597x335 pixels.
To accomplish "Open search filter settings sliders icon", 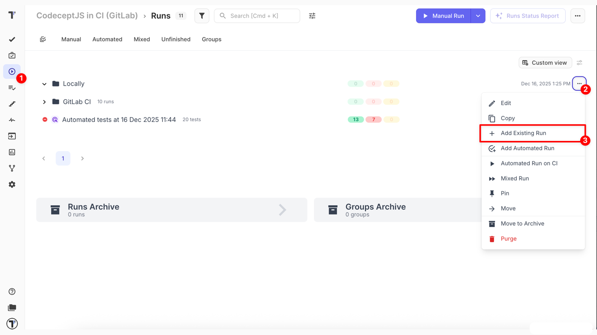I will (312, 16).
